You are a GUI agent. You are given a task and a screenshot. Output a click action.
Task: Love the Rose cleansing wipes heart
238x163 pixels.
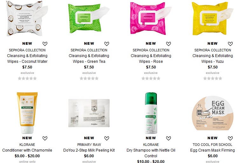tap(169, 44)
